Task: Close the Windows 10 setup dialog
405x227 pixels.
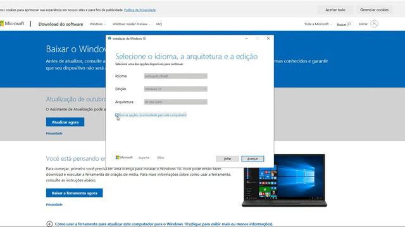Action: coord(268,38)
